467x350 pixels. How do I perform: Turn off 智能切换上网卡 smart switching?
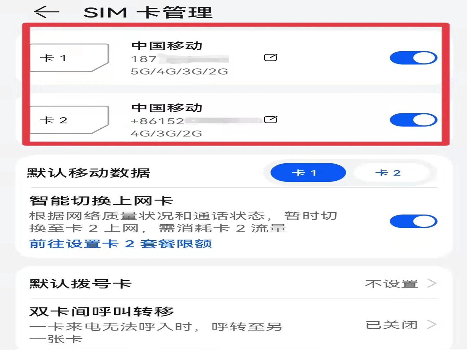(414, 221)
